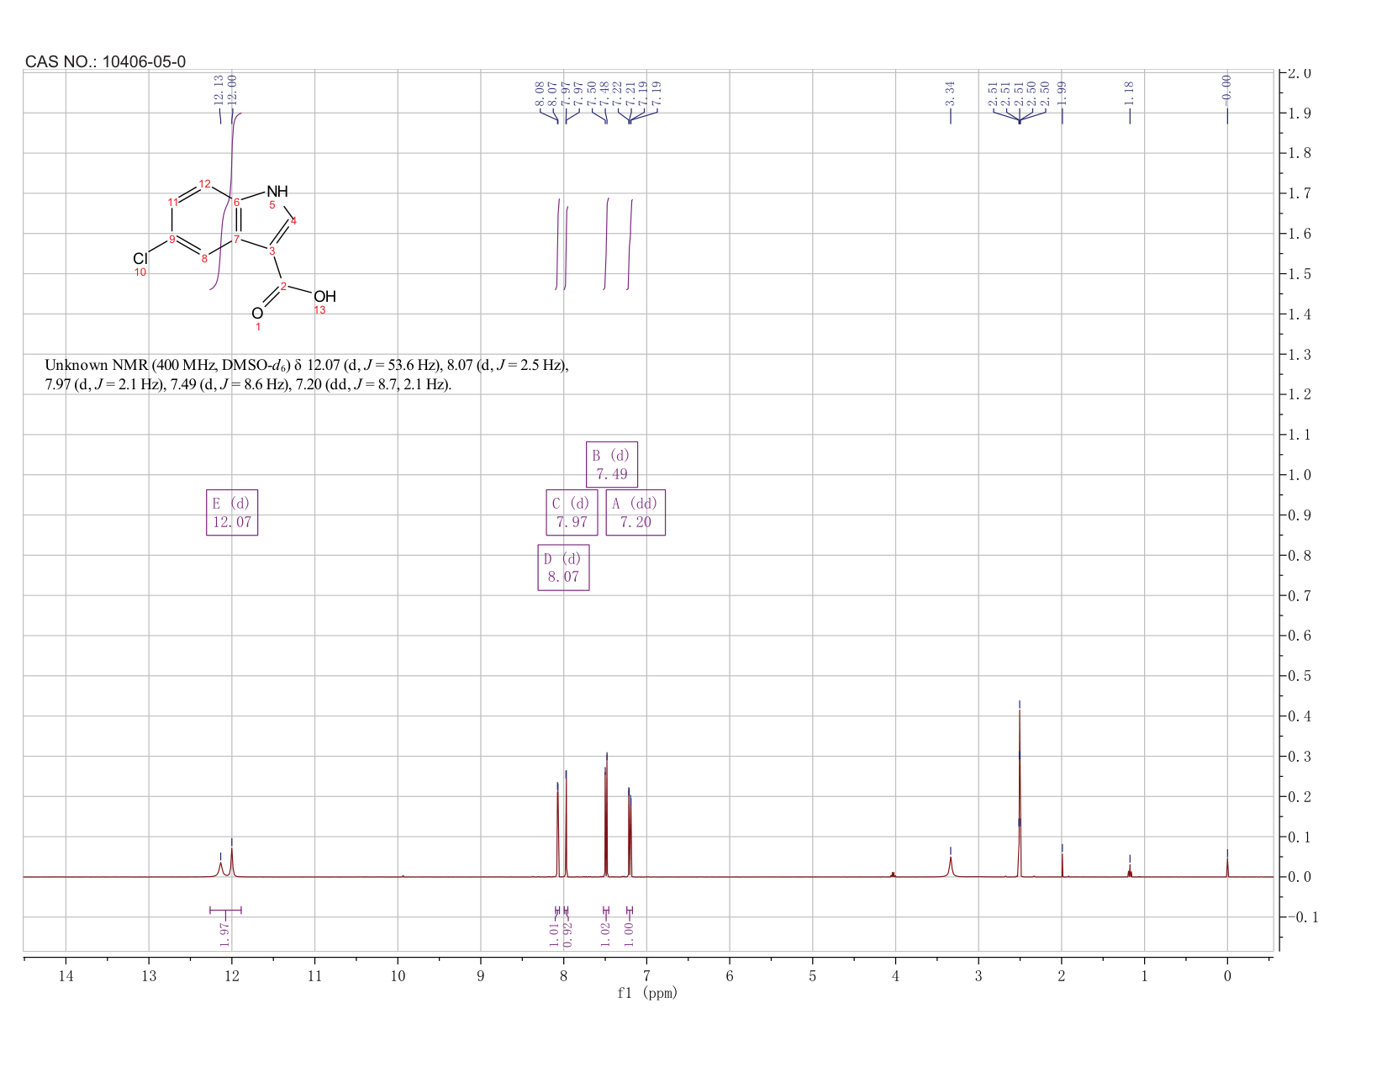
Task: Click the red atom number 11 label
Action: click(173, 202)
